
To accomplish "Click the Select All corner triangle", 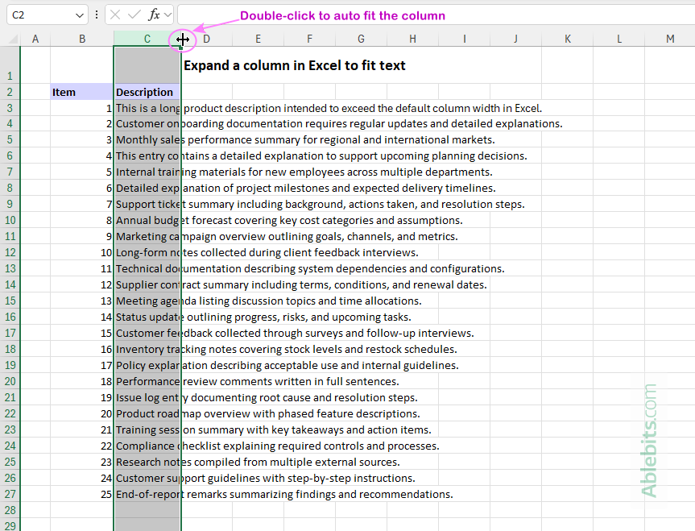I will pyautogui.click(x=14, y=39).
